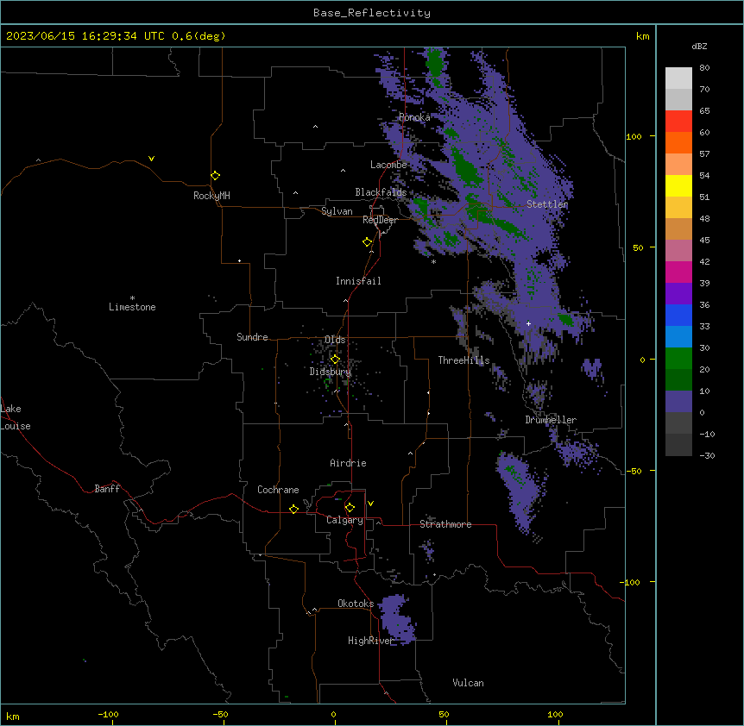Click the asterisk marker above Limestone

pos(132,298)
